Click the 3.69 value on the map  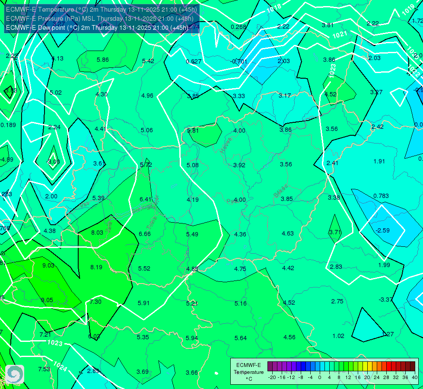pyautogui.click(x=143, y=372)
